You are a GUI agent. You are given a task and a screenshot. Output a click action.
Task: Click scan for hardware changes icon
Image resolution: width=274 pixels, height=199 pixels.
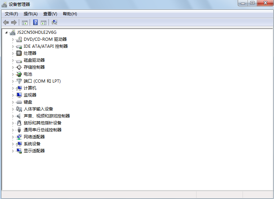54,22
